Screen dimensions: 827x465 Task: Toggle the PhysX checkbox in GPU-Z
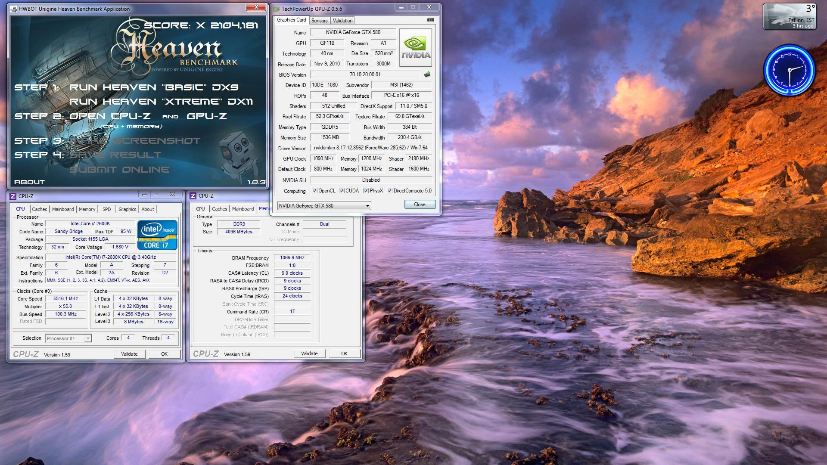coord(366,191)
